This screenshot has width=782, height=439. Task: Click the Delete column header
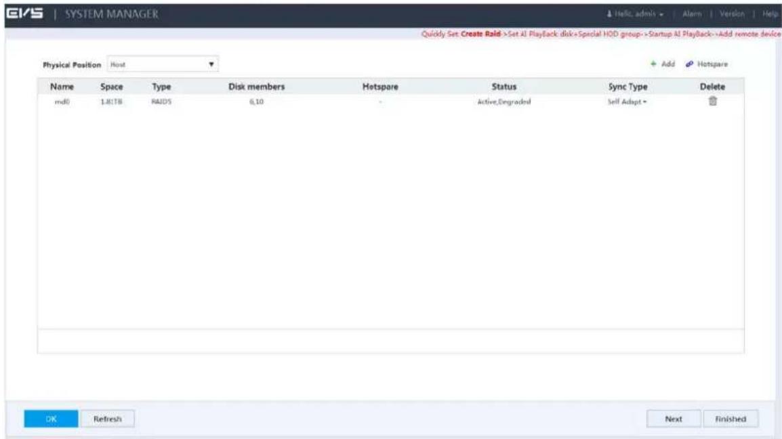pos(712,86)
